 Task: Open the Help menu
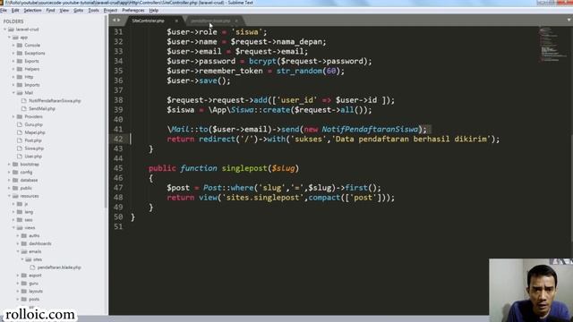154,11
